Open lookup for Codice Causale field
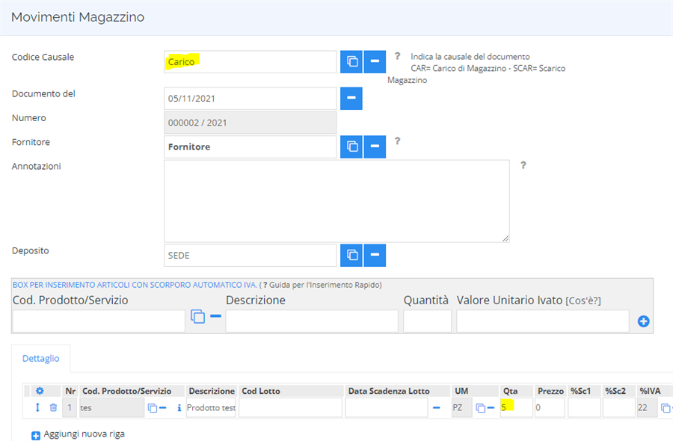The image size is (673, 441). (x=351, y=62)
